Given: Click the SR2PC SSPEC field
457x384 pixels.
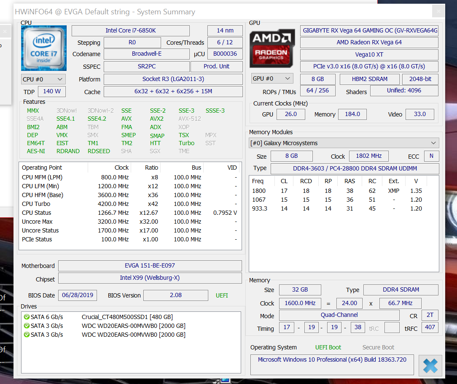Looking at the screenshot, I should click(x=147, y=67).
